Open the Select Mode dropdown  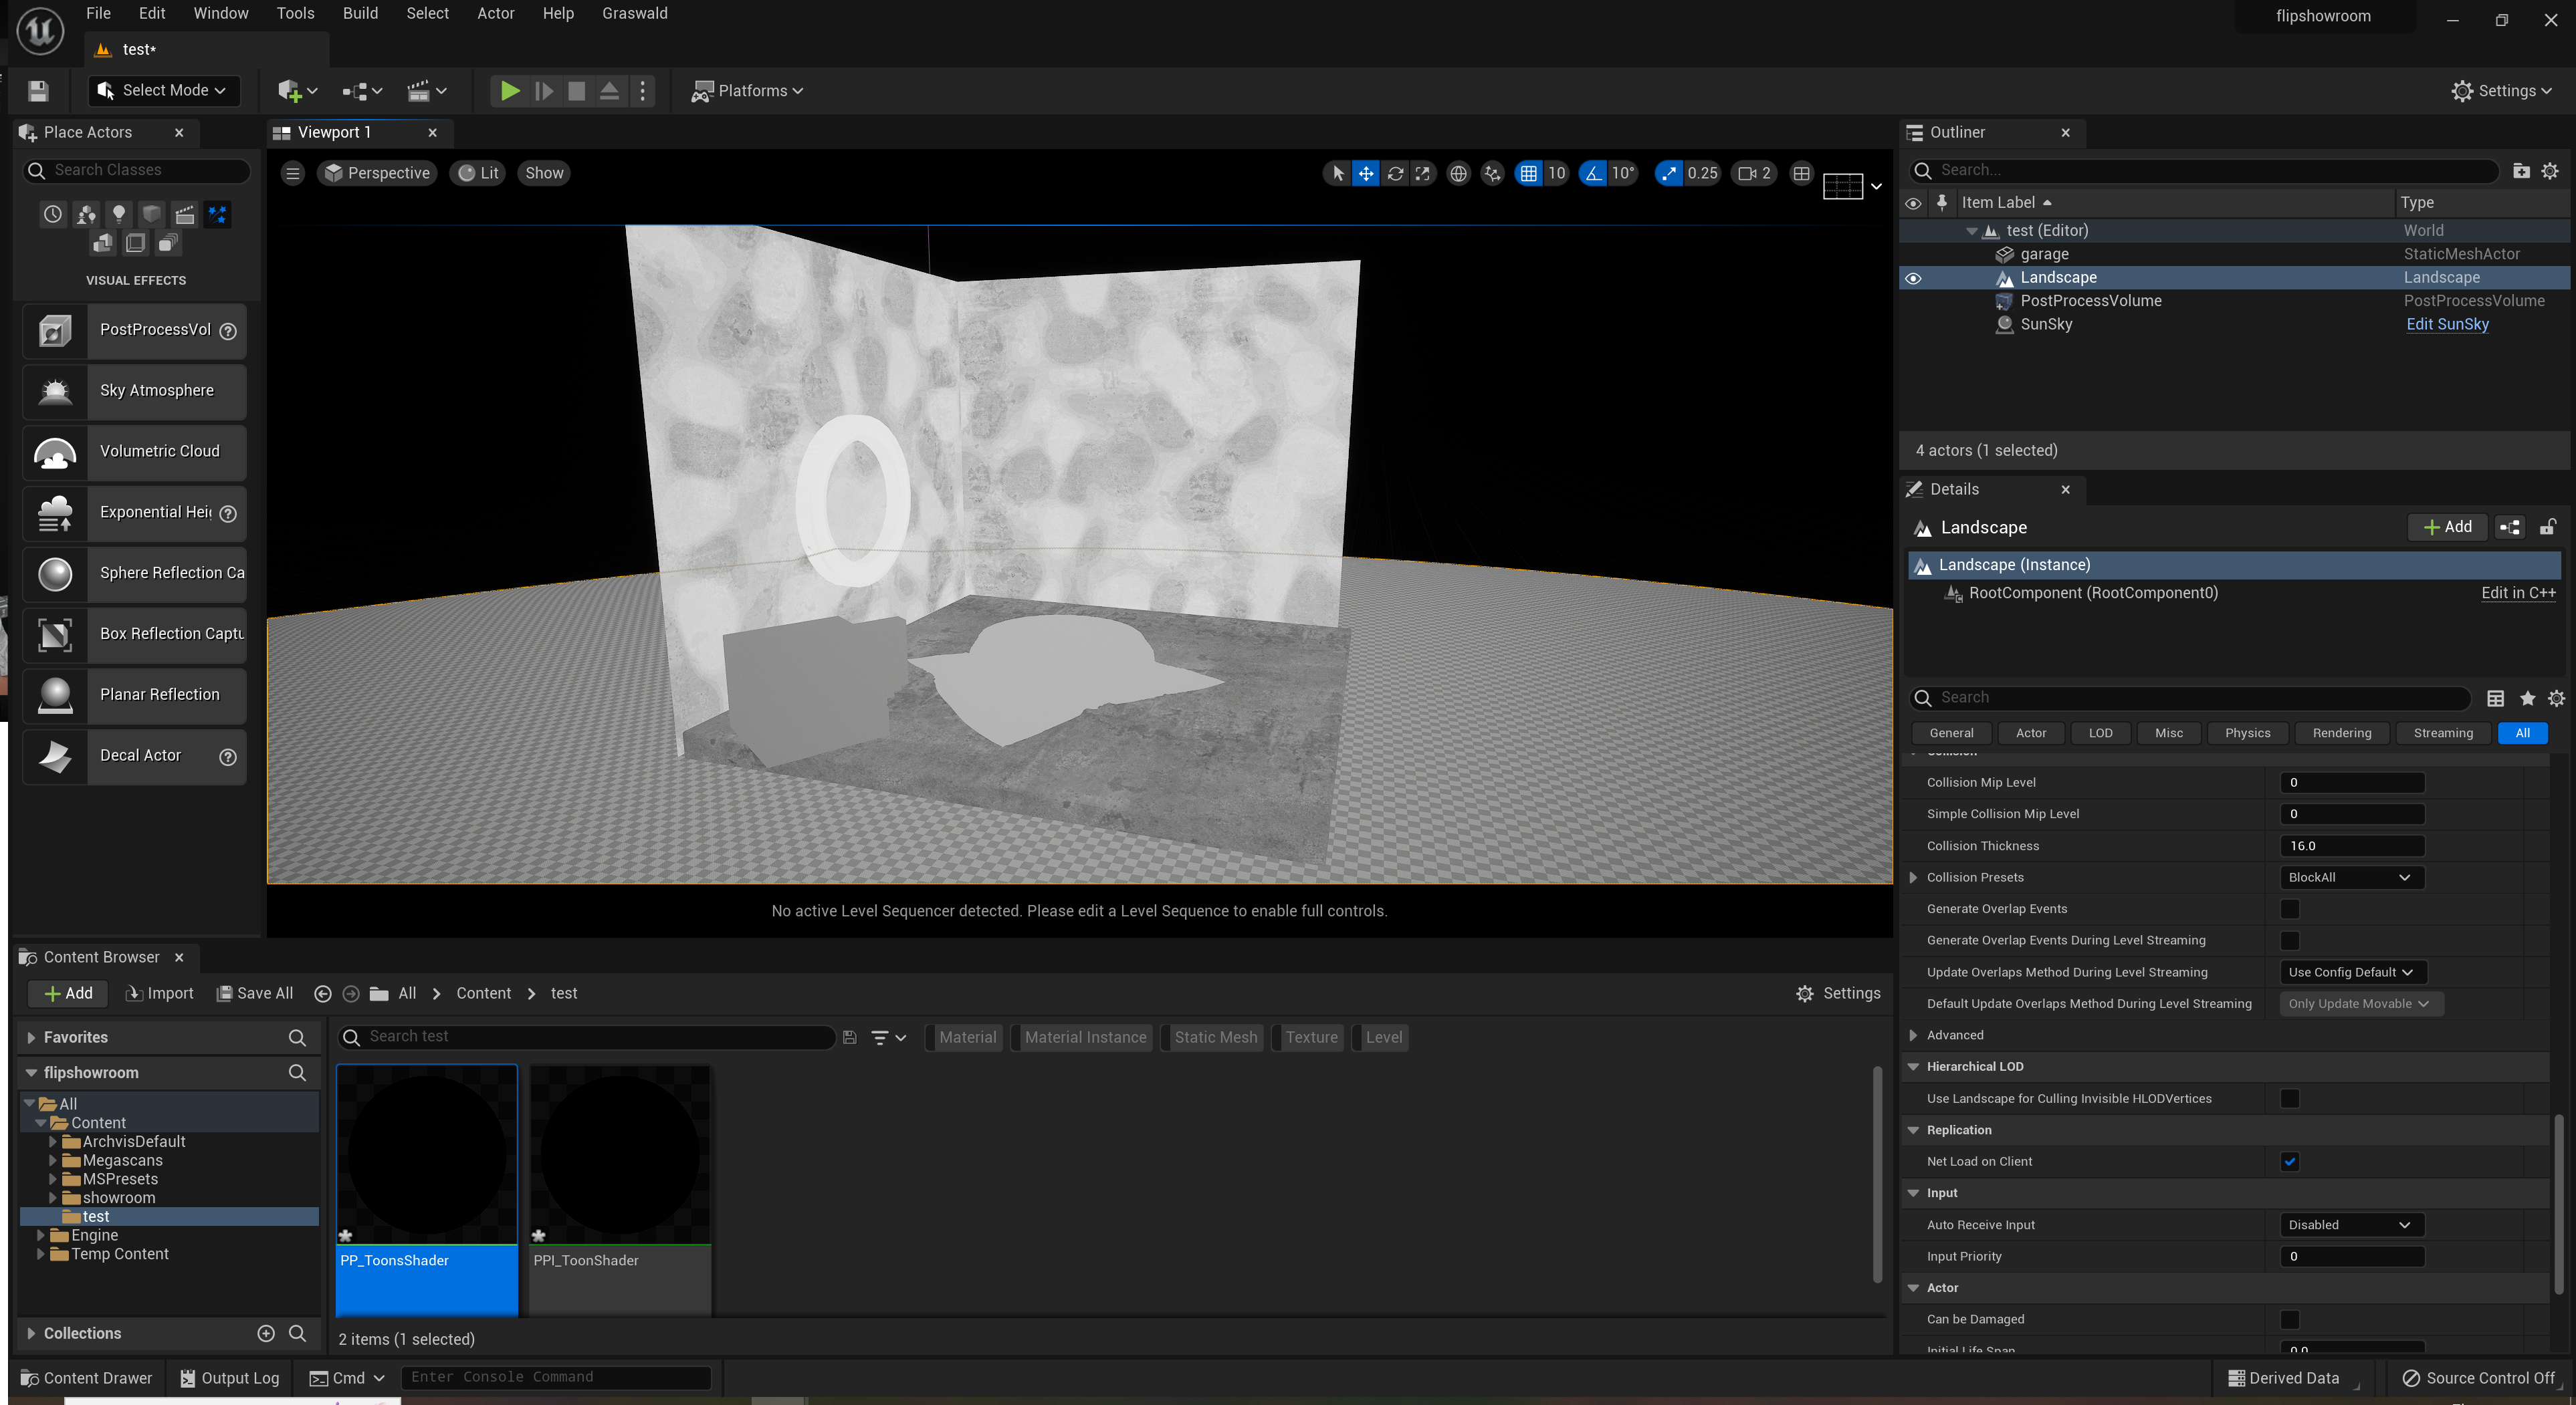[x=165, y=91]
